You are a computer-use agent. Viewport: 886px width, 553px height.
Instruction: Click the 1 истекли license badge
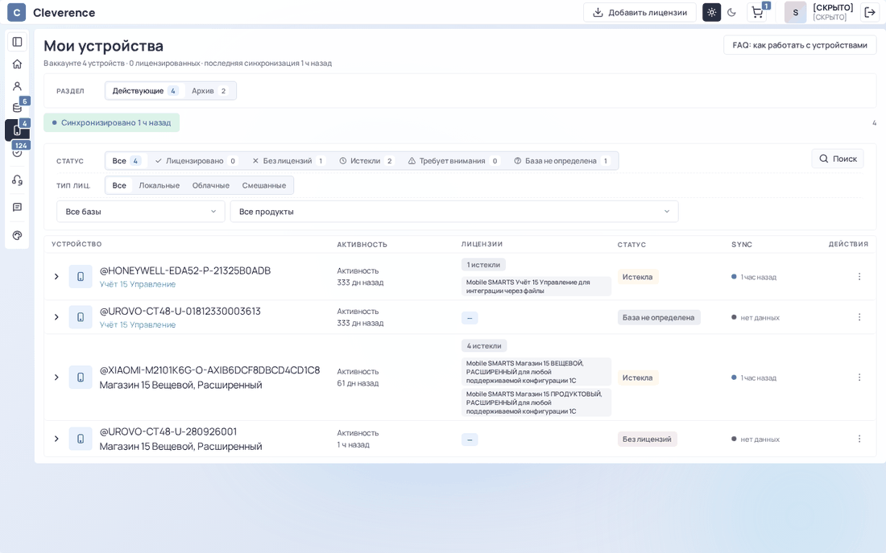point(483,264)
